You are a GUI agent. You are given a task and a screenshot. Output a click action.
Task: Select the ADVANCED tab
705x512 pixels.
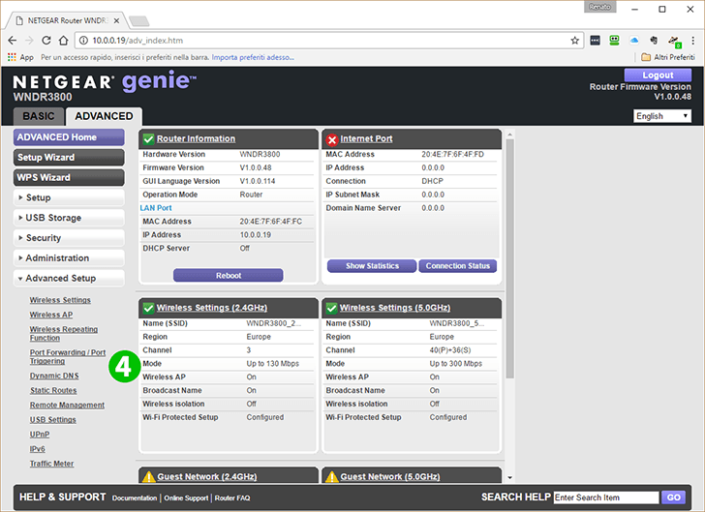tap(104, 116)
